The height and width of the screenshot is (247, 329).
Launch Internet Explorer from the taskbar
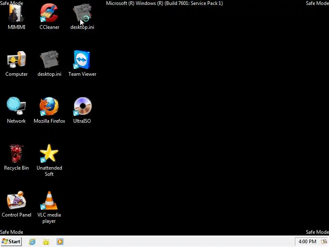[x=32, y=242]
